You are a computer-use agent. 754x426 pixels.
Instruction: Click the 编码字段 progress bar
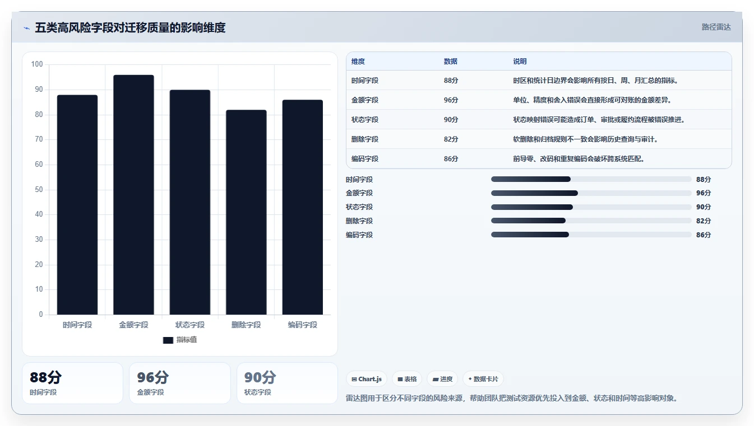[591, 235]
